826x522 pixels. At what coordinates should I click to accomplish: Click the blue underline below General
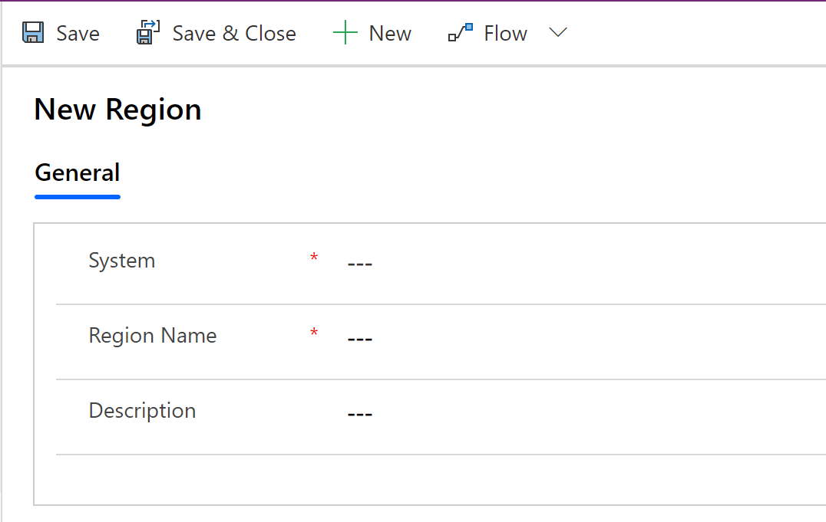(78, 197)
